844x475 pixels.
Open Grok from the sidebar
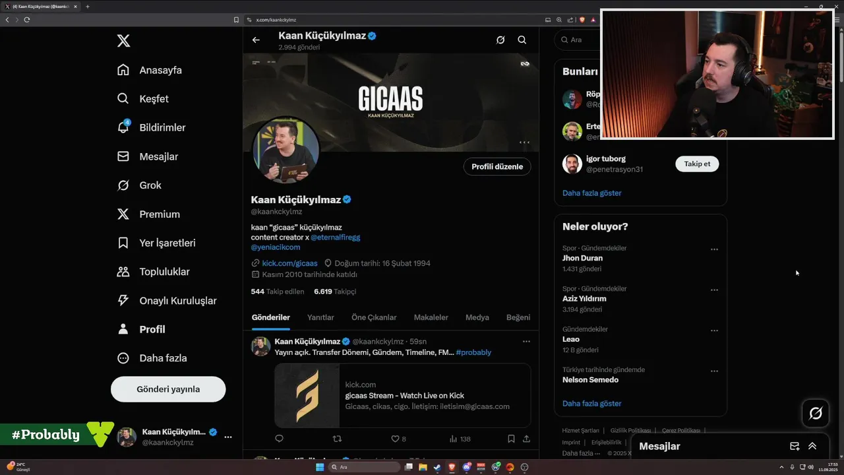[x=139, y=185]
